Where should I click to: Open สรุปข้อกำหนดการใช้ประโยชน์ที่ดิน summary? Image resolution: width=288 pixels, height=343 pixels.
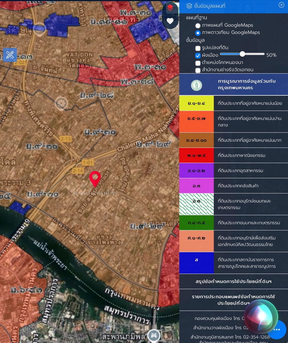233,281
